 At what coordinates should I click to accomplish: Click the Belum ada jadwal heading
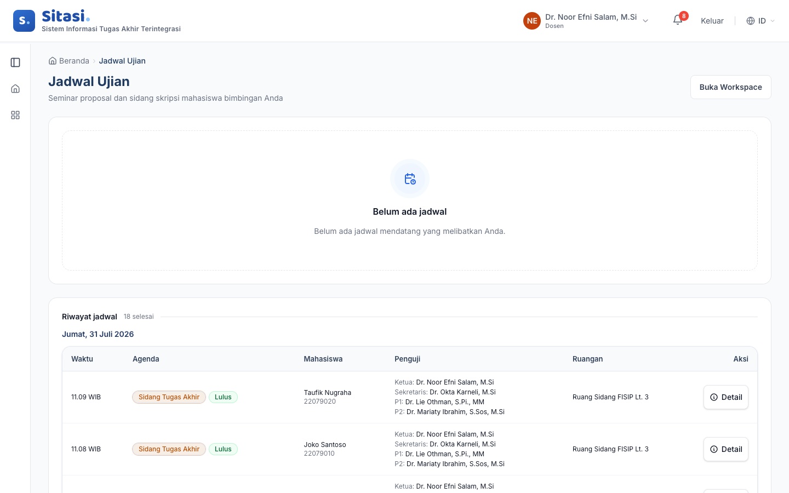(x=410, y=211)
